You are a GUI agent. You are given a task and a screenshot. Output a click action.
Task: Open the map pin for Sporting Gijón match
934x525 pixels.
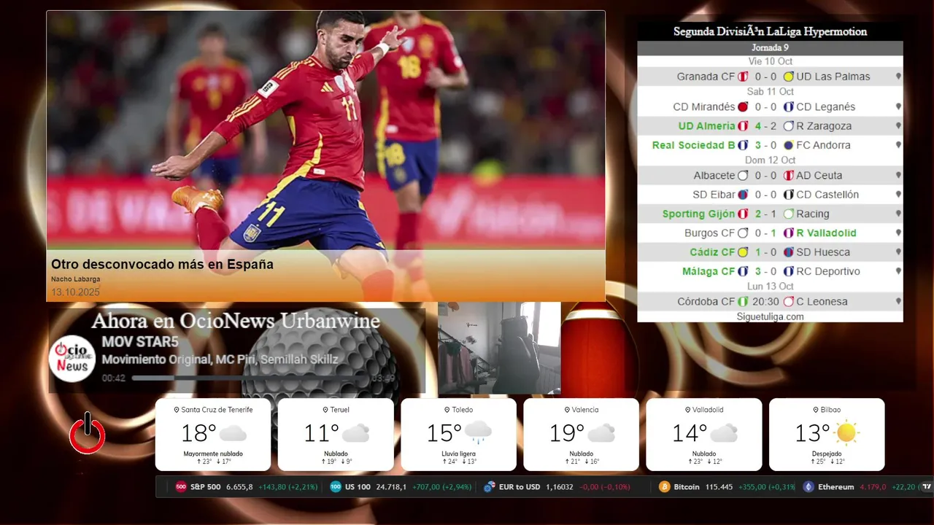click(x=898, y=214)
